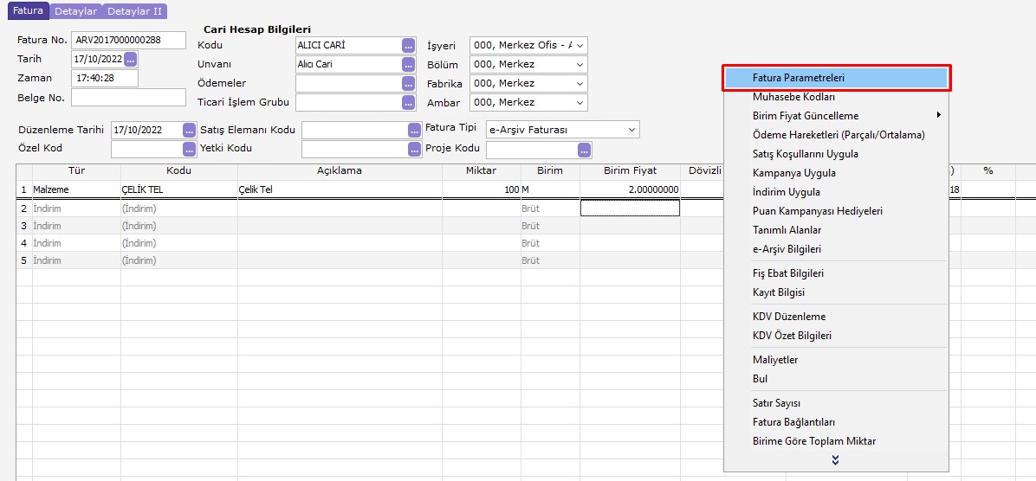Show more menu items via bottom chevron
This screenshot has height=481, width=1036.
pos(835,460)
